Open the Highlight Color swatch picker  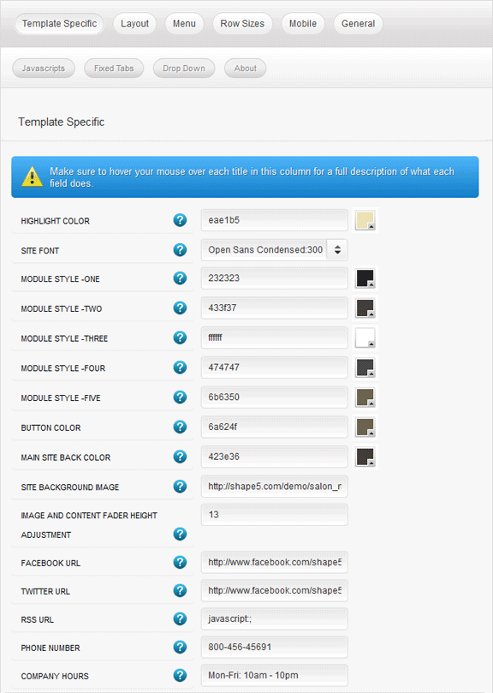click(x=365, y=220)
